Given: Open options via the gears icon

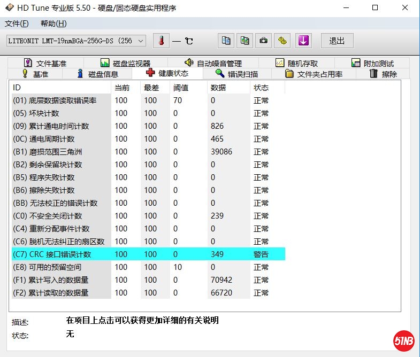Looking at the screenshot, I should point(282,41).
